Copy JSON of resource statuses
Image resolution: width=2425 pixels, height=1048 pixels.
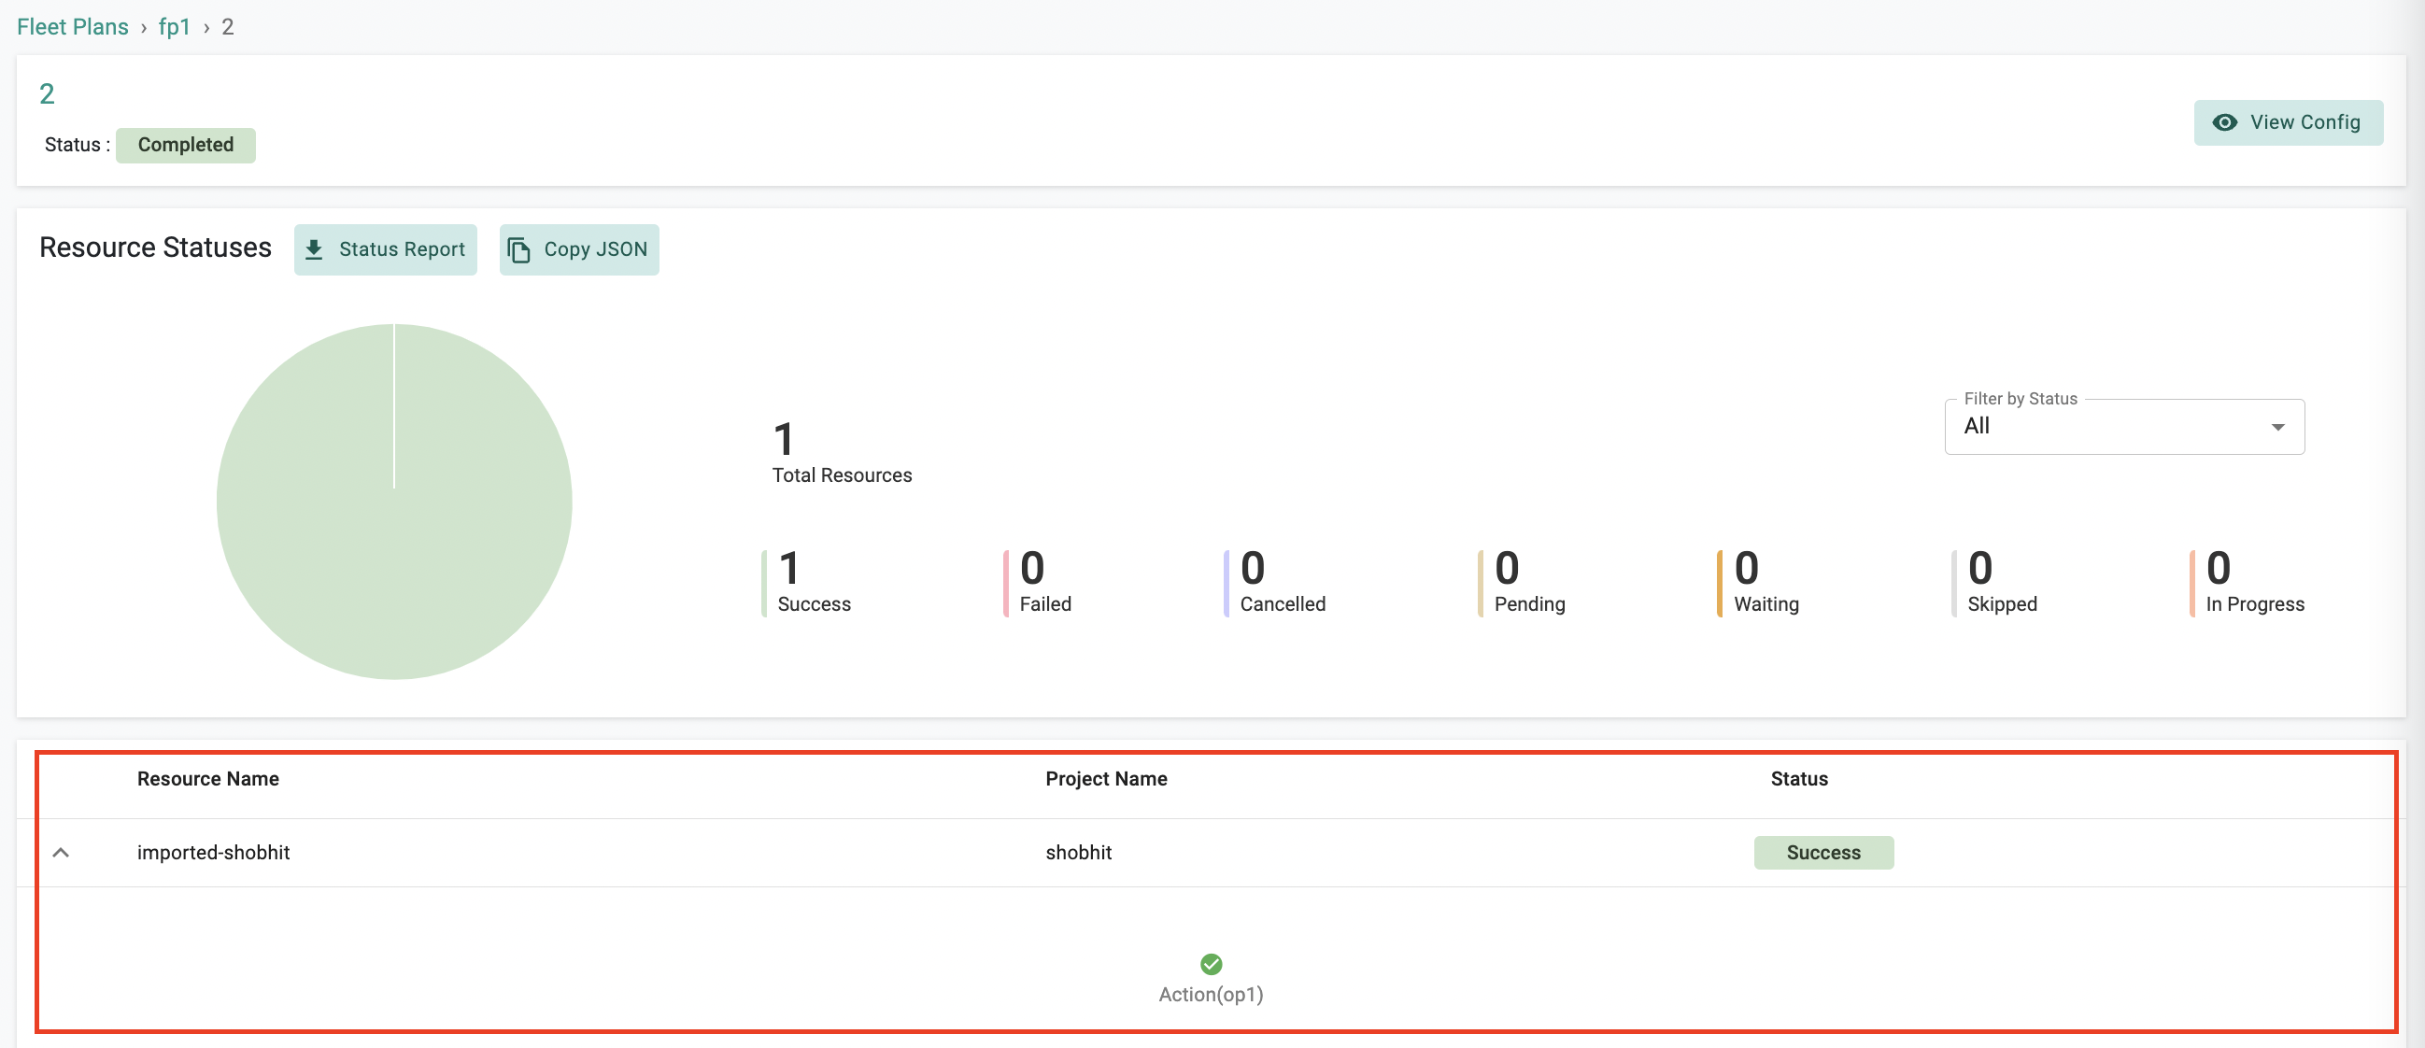(579, 249)
